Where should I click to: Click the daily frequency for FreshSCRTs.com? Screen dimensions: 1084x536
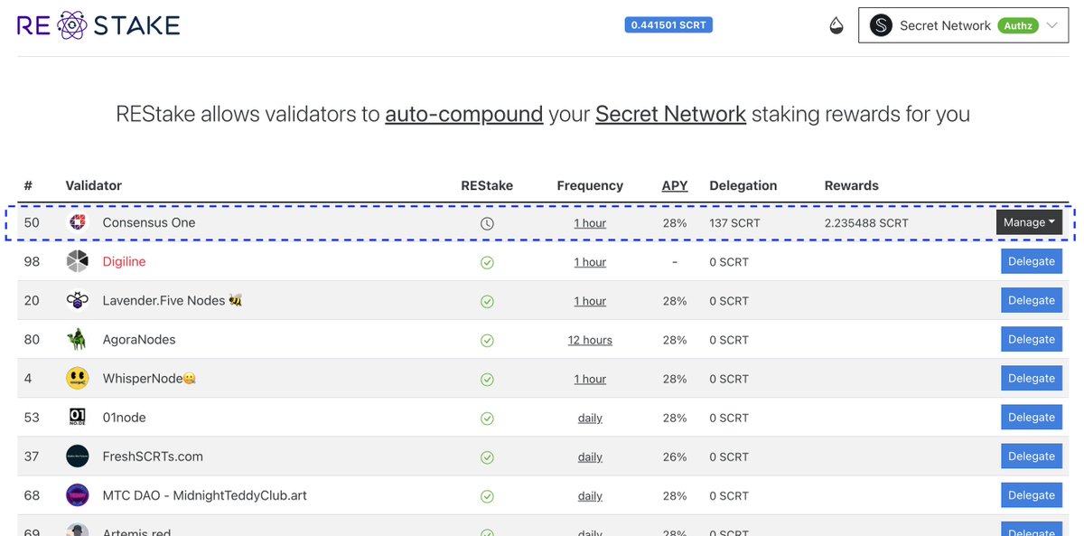tap(590, 456)
